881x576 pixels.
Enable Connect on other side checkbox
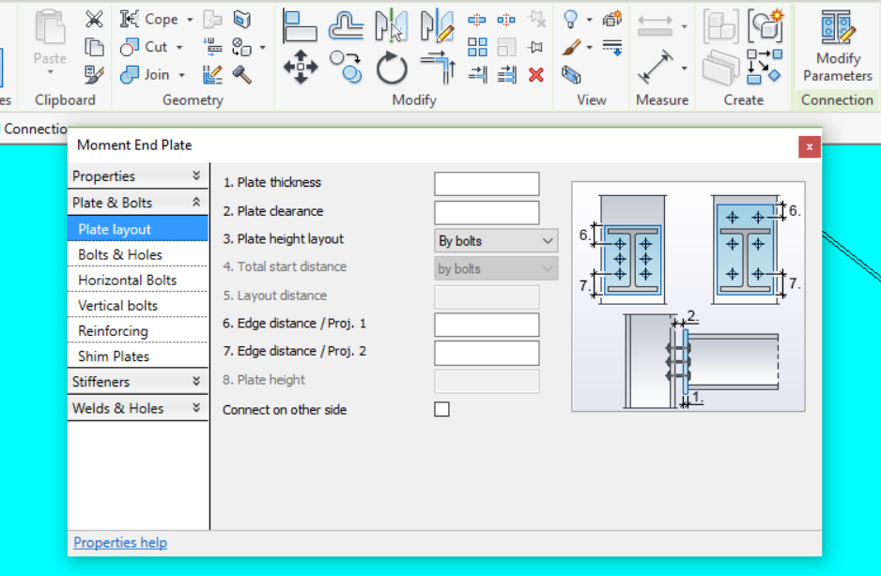tap(441, 409)
